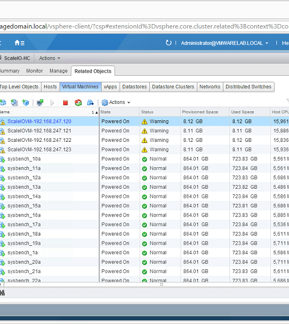Select the sysbench_21a row name
Image resolution: width=289 pixels, height=324 pixels.
(24, 272)
